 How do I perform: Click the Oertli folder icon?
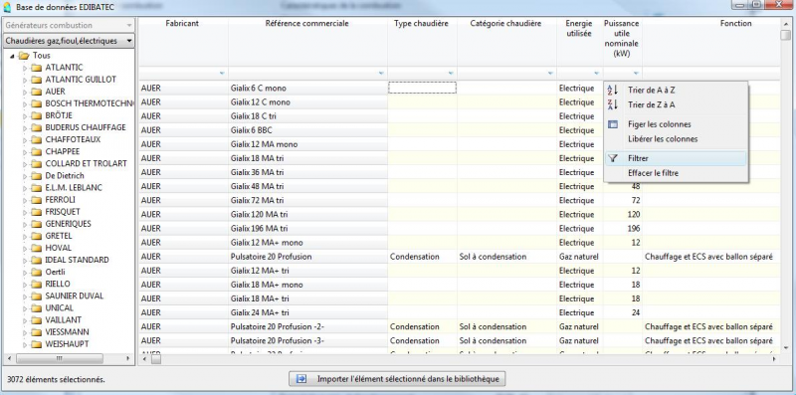pos(36,272)
